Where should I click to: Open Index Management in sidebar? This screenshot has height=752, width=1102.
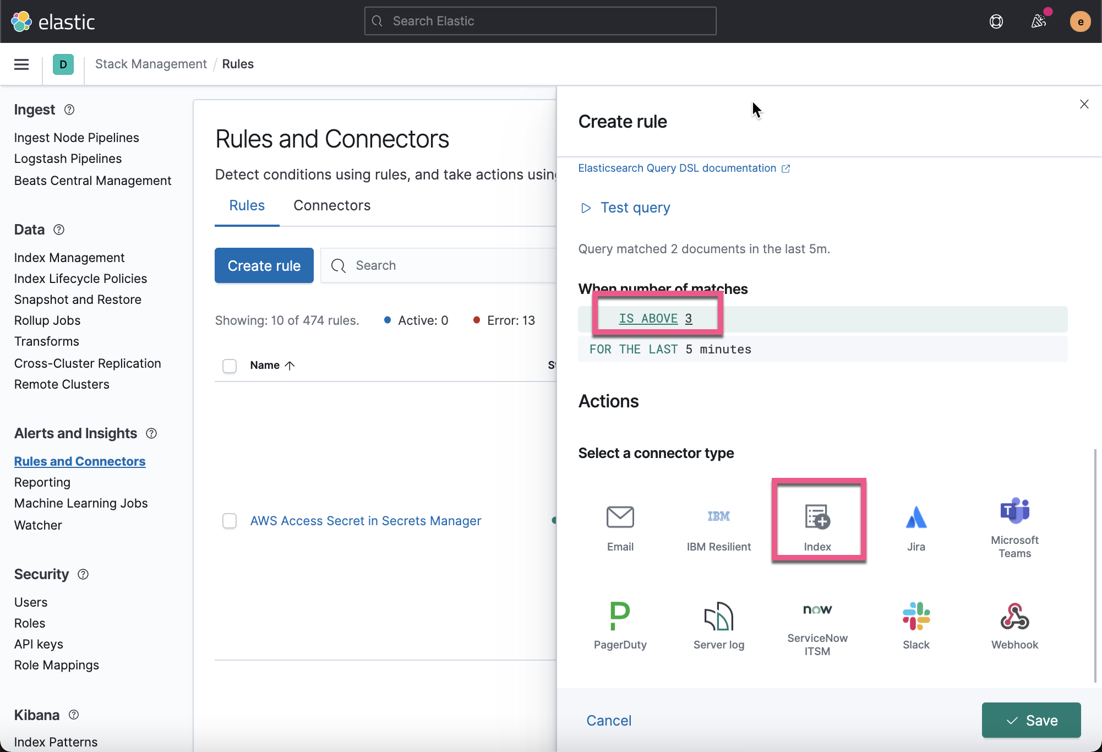pos(69,258)
